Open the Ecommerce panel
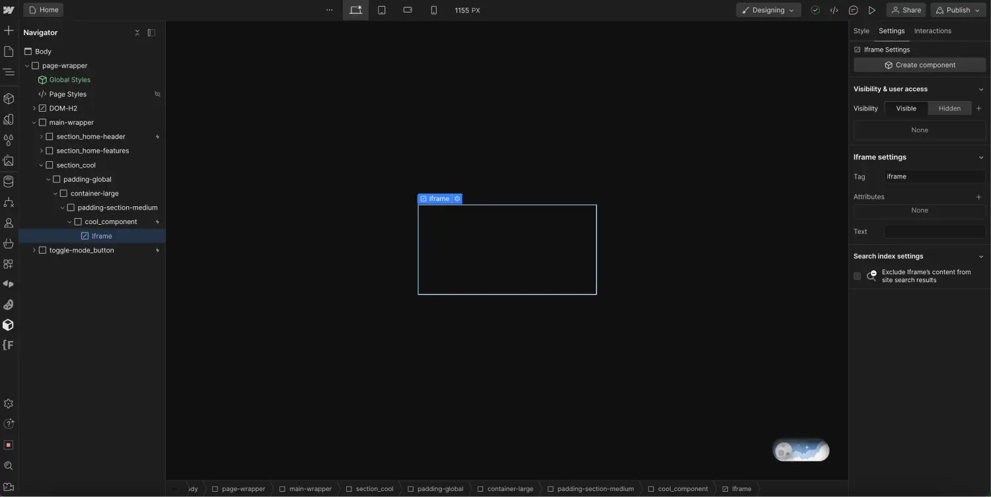 (x=9, y=244)
